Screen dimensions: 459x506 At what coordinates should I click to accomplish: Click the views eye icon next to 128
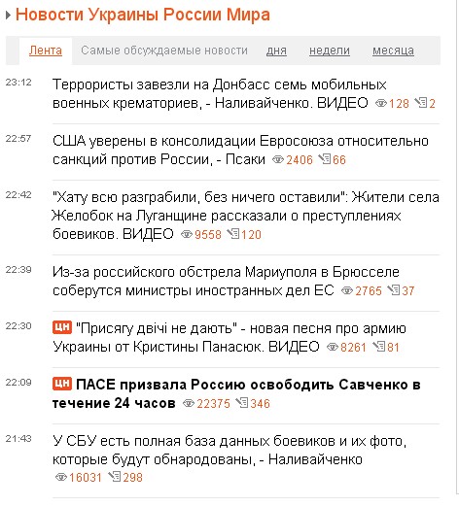[x=381, y=103]
